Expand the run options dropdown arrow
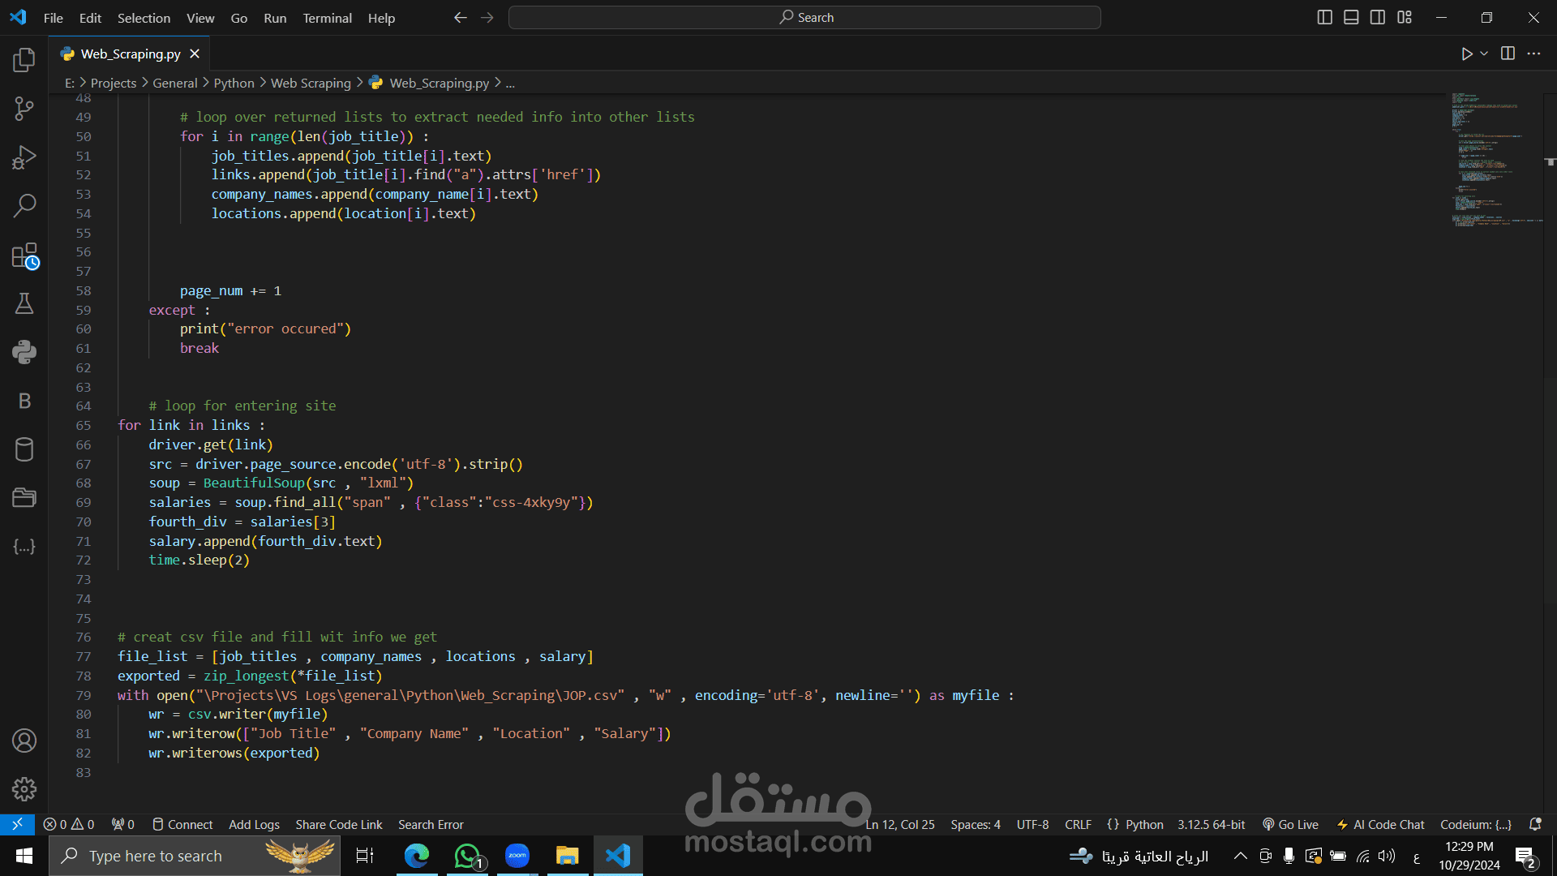1557x876 pixels. point(1484,54)
